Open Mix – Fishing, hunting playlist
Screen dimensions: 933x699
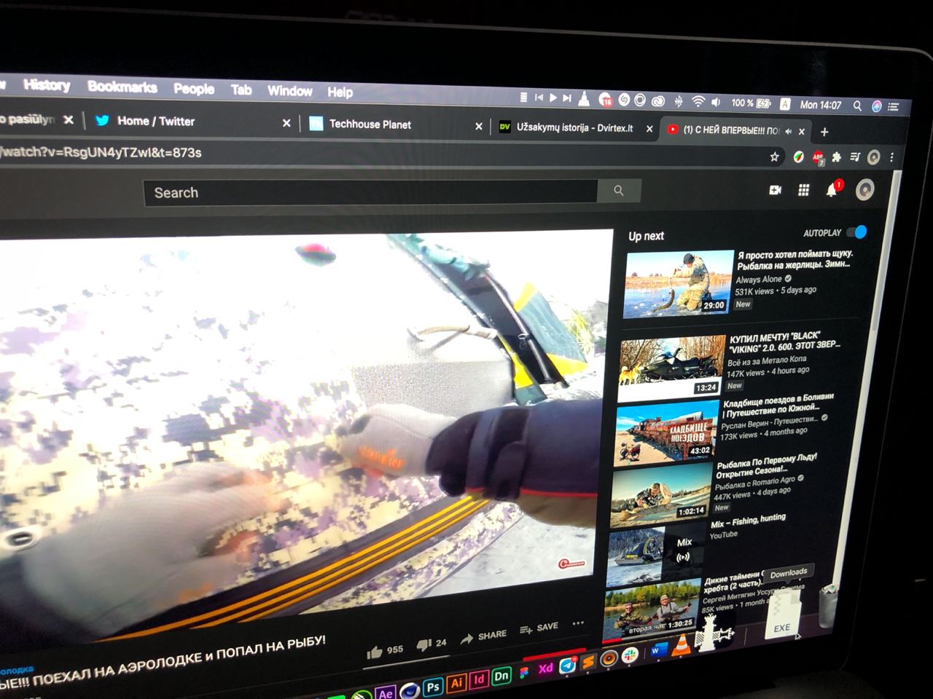tap(748, 521)
